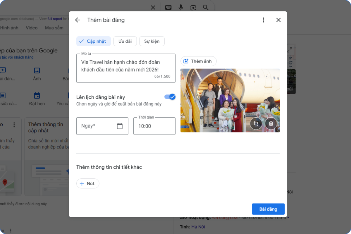Image resolution: width=351 pixels, height=234 pixels.
Task: Open Google Lens camera search
Action: coord(193,7)
